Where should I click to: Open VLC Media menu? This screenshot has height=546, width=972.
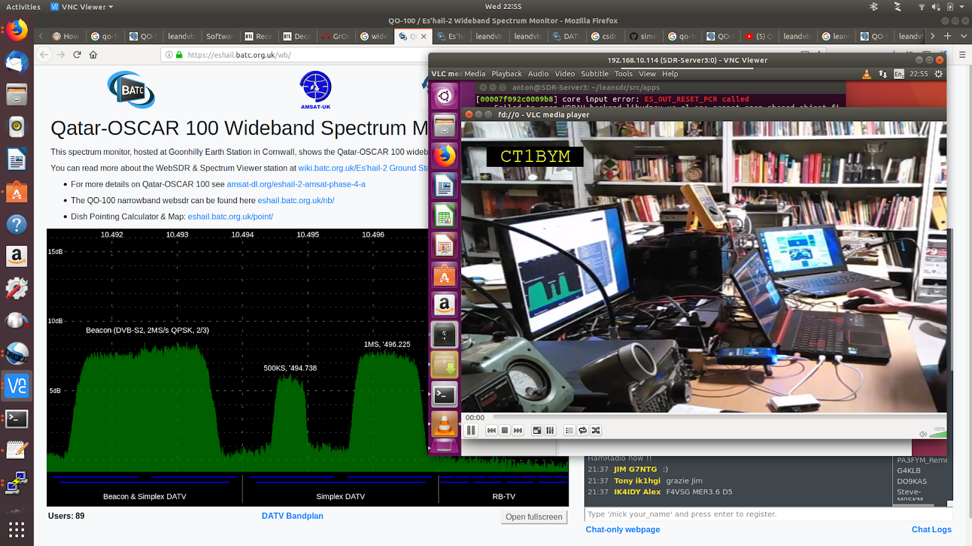click(474, 74)
